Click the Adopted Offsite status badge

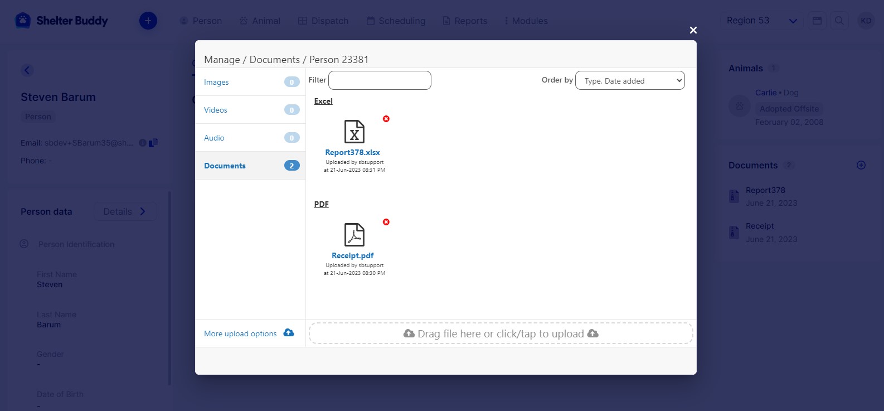pyautogui.click(x=789, y=109)
